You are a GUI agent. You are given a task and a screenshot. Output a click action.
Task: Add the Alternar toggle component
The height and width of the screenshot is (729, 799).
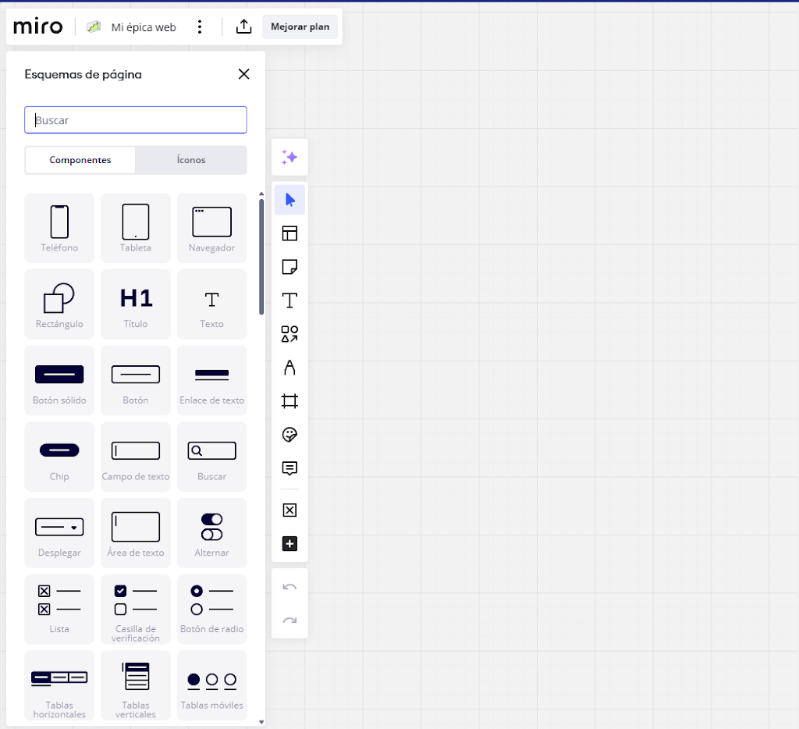coord(211,532)
